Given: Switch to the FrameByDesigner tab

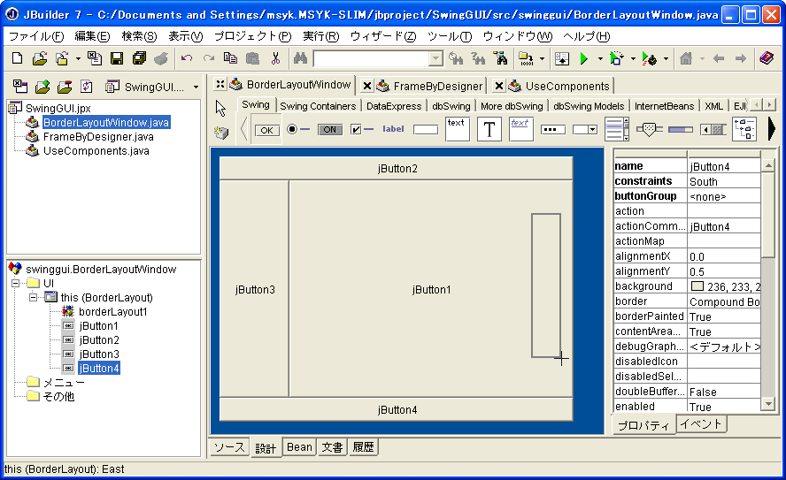Looking at the screenshot, I should coord(437,86).
